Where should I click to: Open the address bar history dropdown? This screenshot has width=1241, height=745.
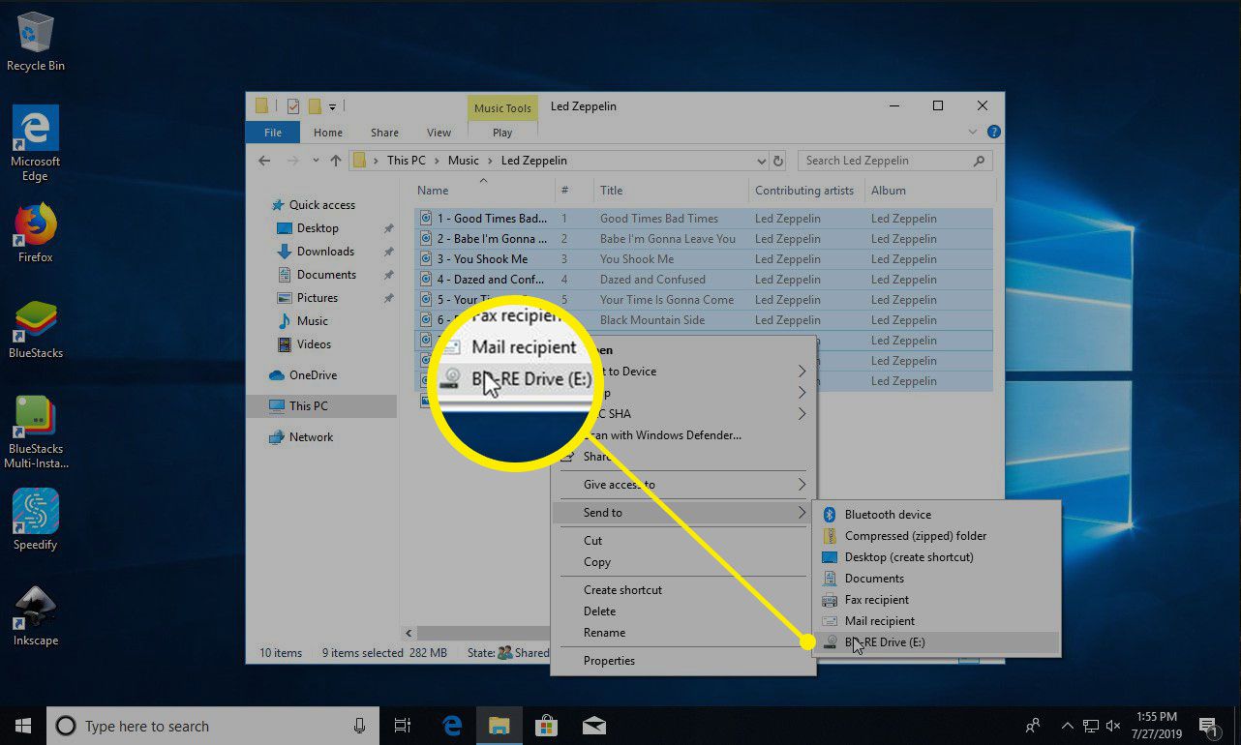click(x=762, y=161)
